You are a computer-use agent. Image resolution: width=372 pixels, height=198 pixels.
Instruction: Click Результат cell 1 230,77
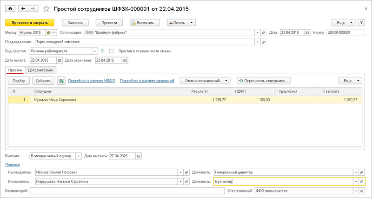[x=209, y=100]
